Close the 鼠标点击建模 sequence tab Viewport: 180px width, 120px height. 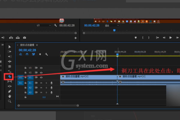pyautogui.click(x=18, y=45)
